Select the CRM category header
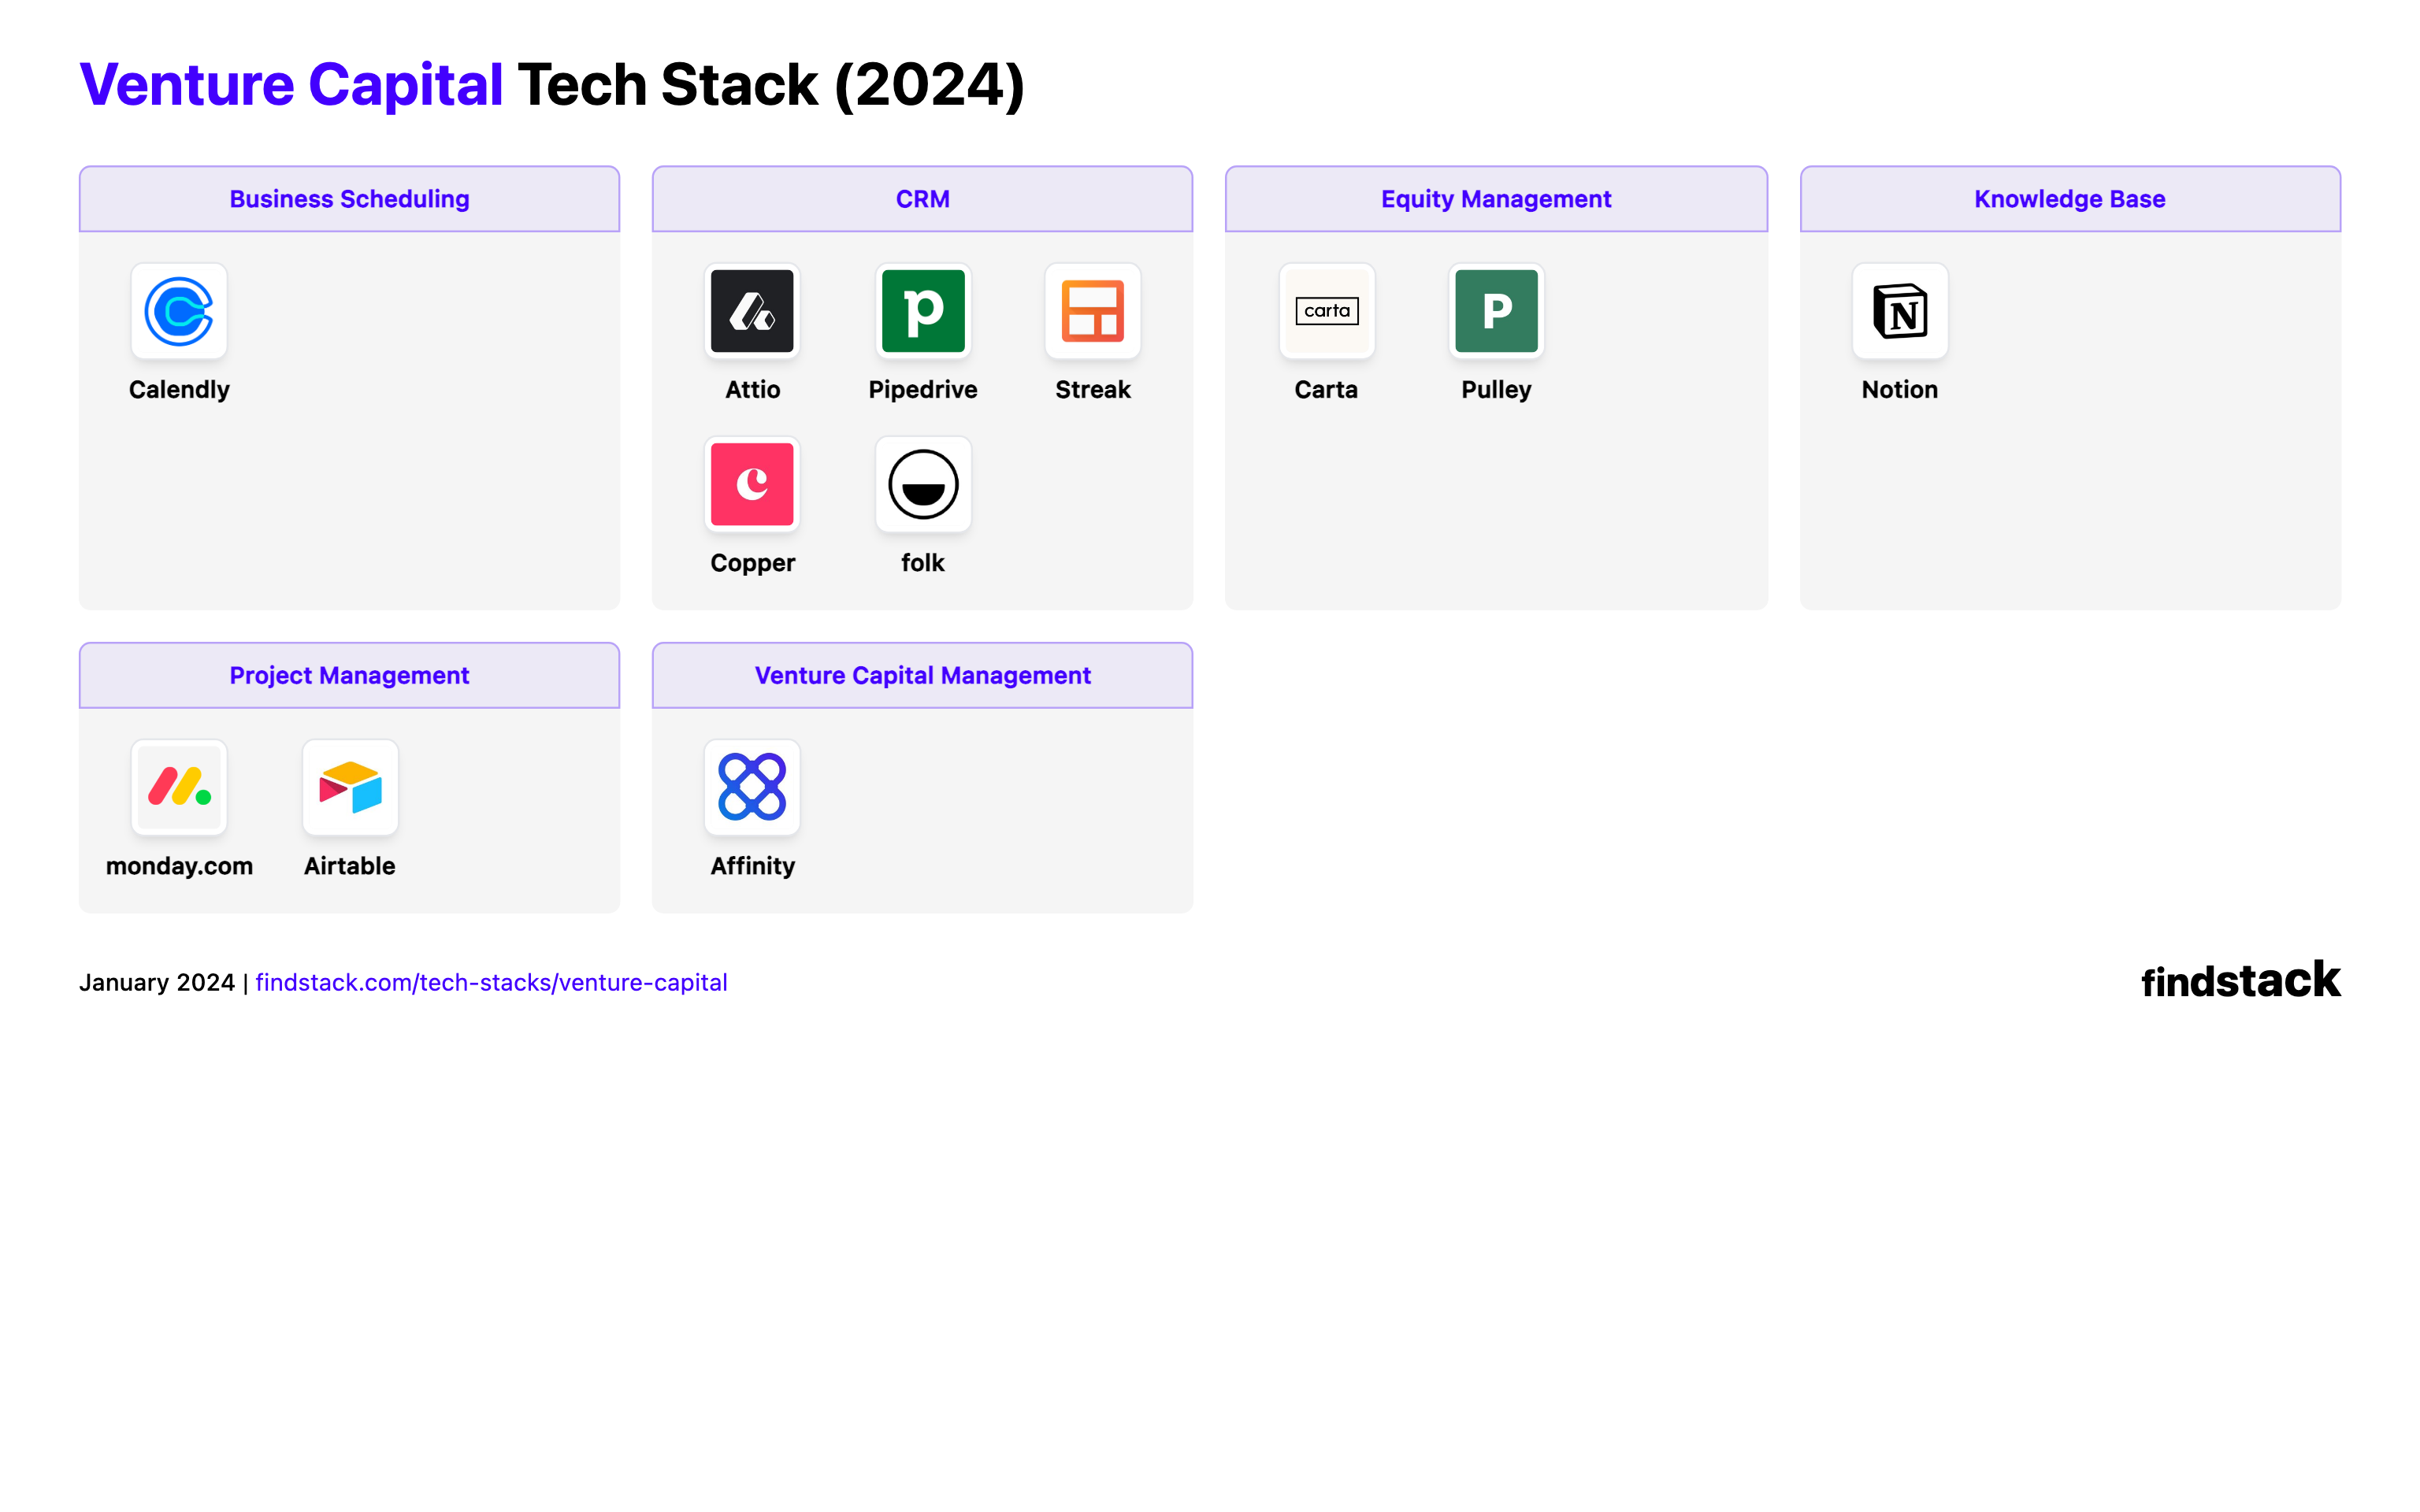The image size is (2420, 1512). click(x=922, y=199)
